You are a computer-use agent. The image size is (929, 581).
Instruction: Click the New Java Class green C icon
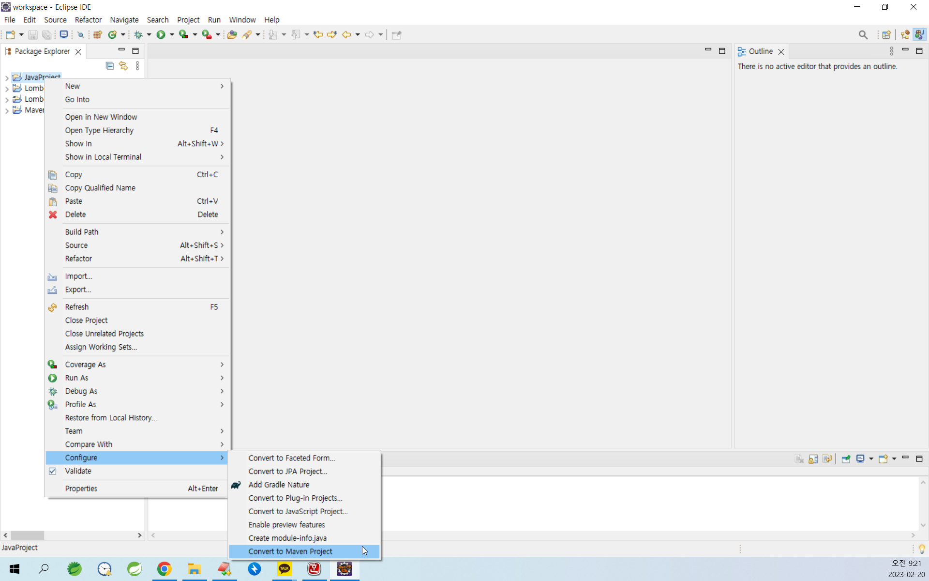tap(112, 35)
